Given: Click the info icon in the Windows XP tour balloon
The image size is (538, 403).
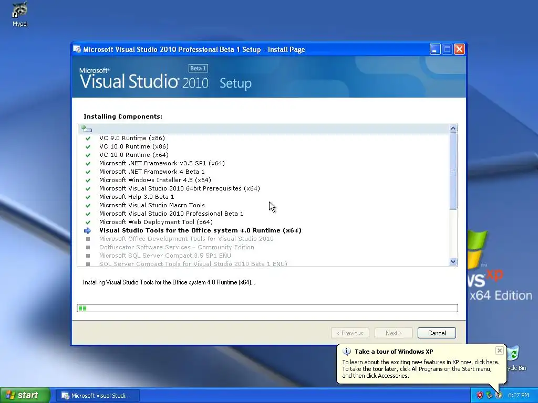Looking at the screenshot, I should 347,352.
